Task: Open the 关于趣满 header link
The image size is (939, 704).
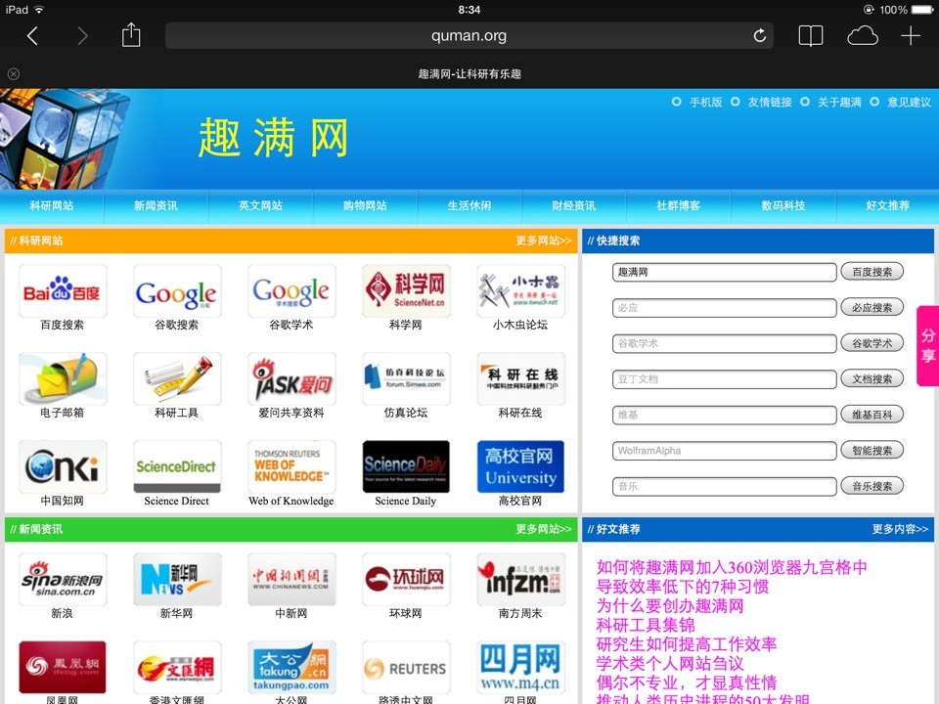Action: pyautogui.click(x=839, y=103)
